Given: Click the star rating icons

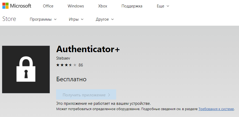Looking at the screenshot, I should 66,65.
